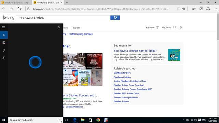Open Brother MFC Printer Driver link
Screen dimensions: 219x123
click(x=127, y=93)
